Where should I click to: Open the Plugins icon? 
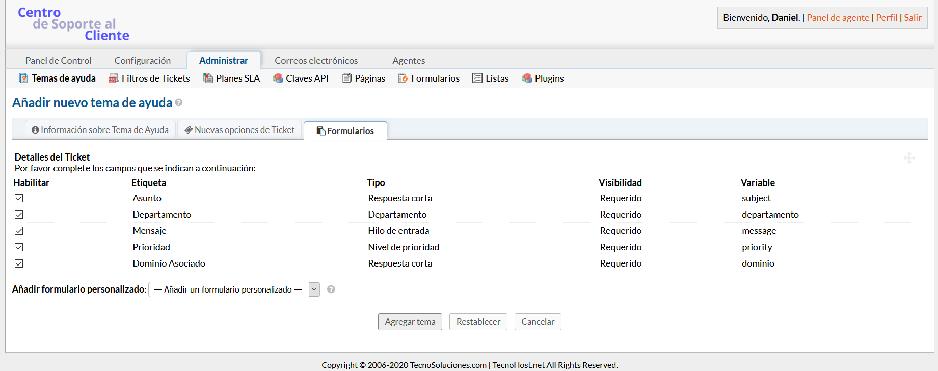coord(527,78)
